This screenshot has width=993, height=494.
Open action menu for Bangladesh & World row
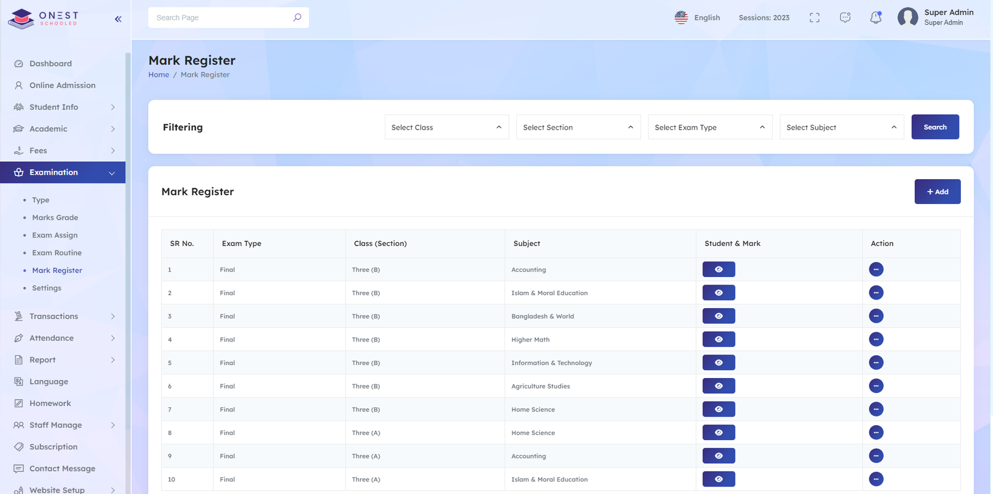pos(876,316)
